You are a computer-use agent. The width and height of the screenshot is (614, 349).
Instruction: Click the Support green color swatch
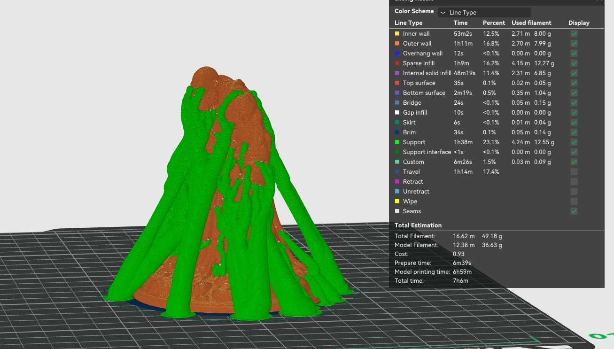[x=397, y=142]
